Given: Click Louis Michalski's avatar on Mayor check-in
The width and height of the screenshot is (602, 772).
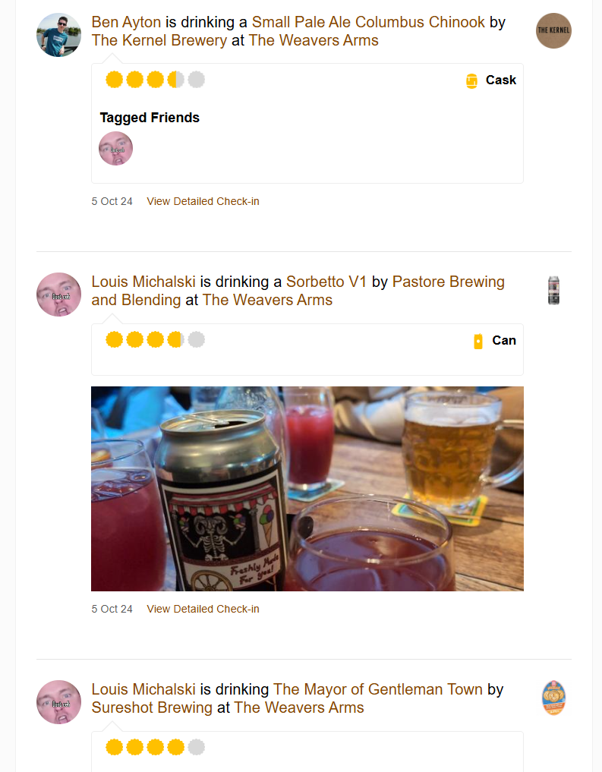Looking at the screenshot, I should coord(58,702).
